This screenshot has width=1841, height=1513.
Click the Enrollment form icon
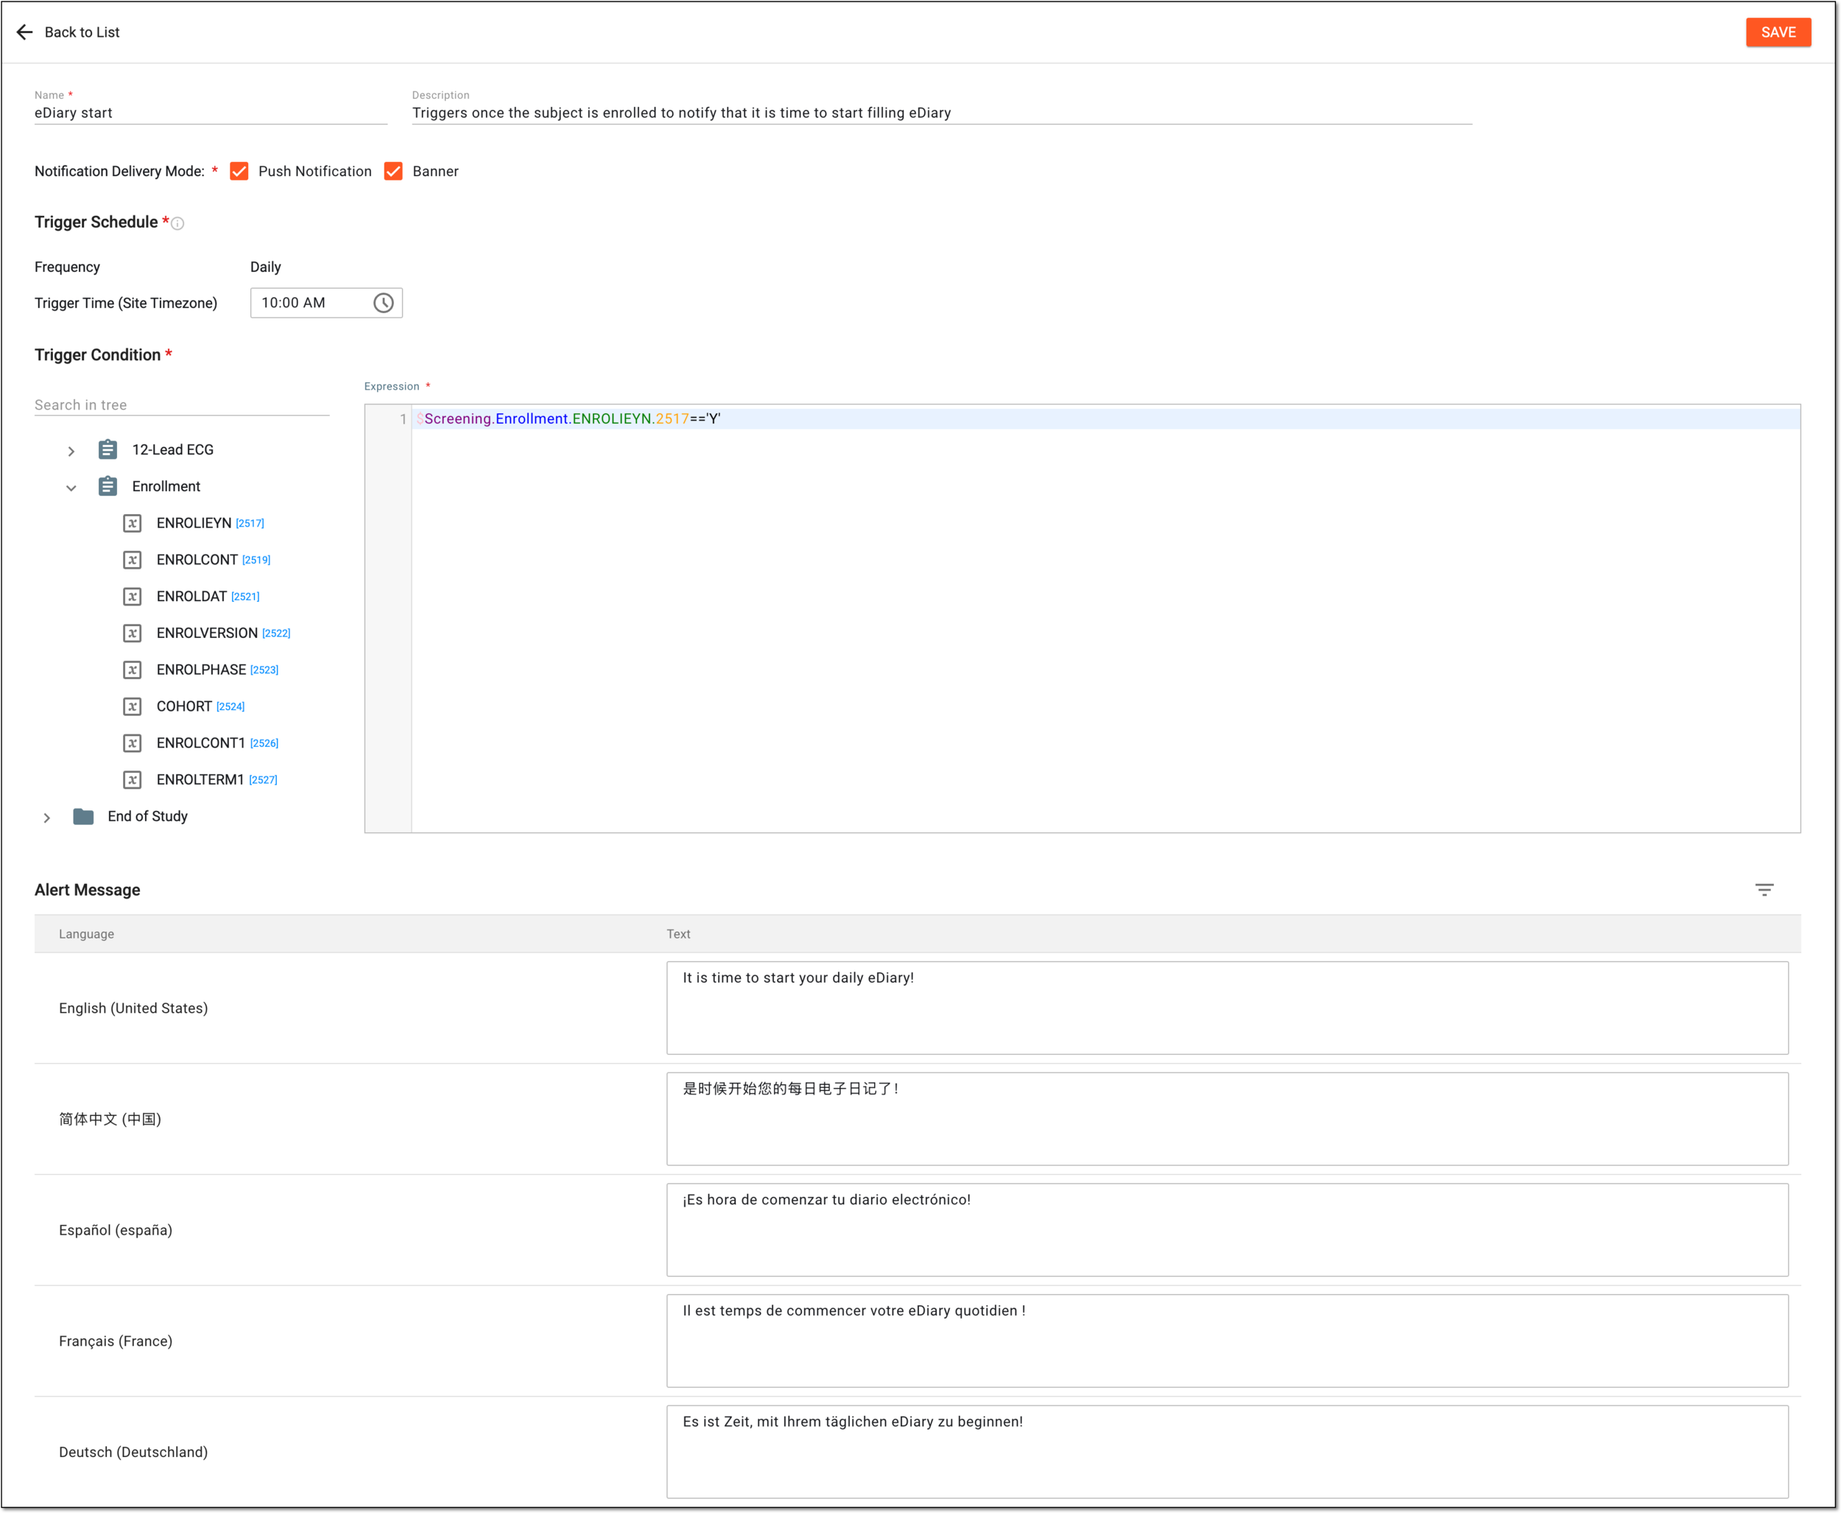click(x=108, y=486)
